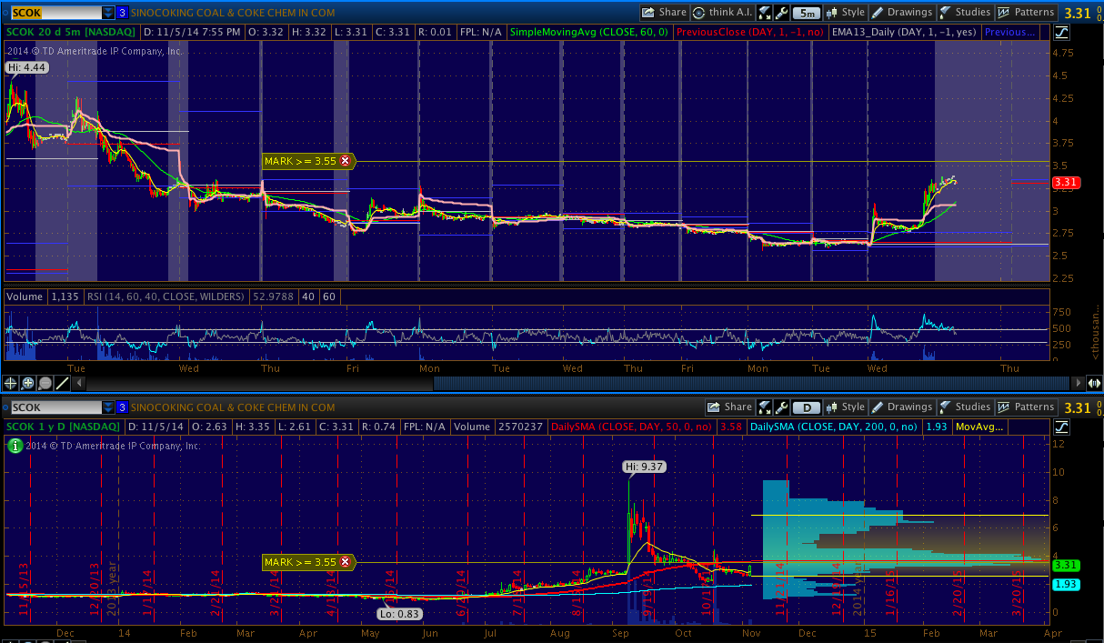Click green info icon on lower chart

tap(15, 445)
